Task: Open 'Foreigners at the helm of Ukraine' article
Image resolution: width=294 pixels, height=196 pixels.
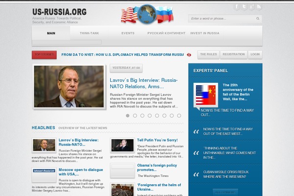Action: (x=159, y=187)
